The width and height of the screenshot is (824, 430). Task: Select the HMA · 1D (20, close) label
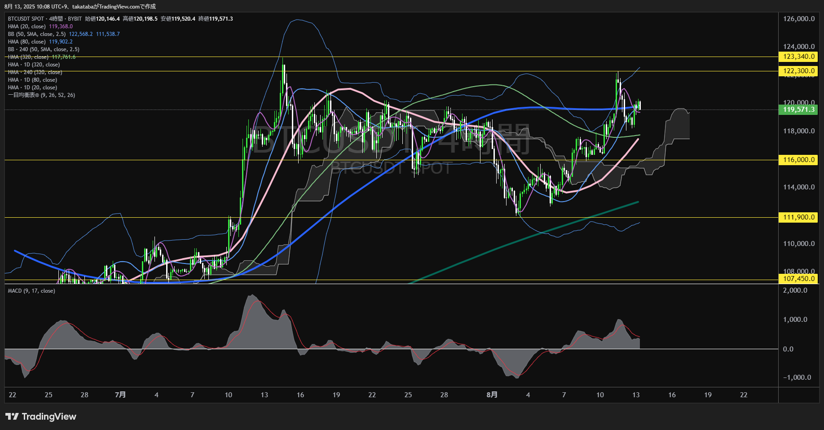coord(32,88)
